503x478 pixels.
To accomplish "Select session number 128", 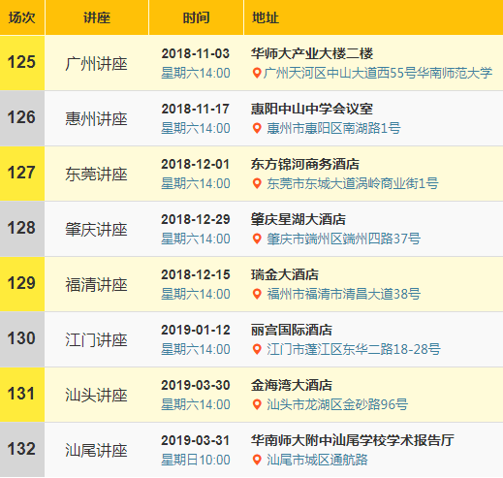I will [21, 228].
